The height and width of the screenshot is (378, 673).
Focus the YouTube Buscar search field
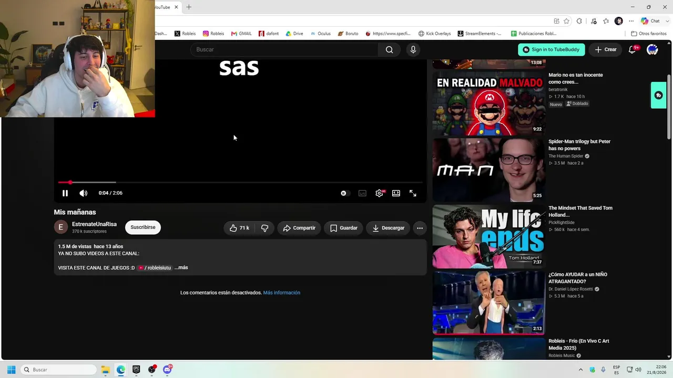(284, 49)
